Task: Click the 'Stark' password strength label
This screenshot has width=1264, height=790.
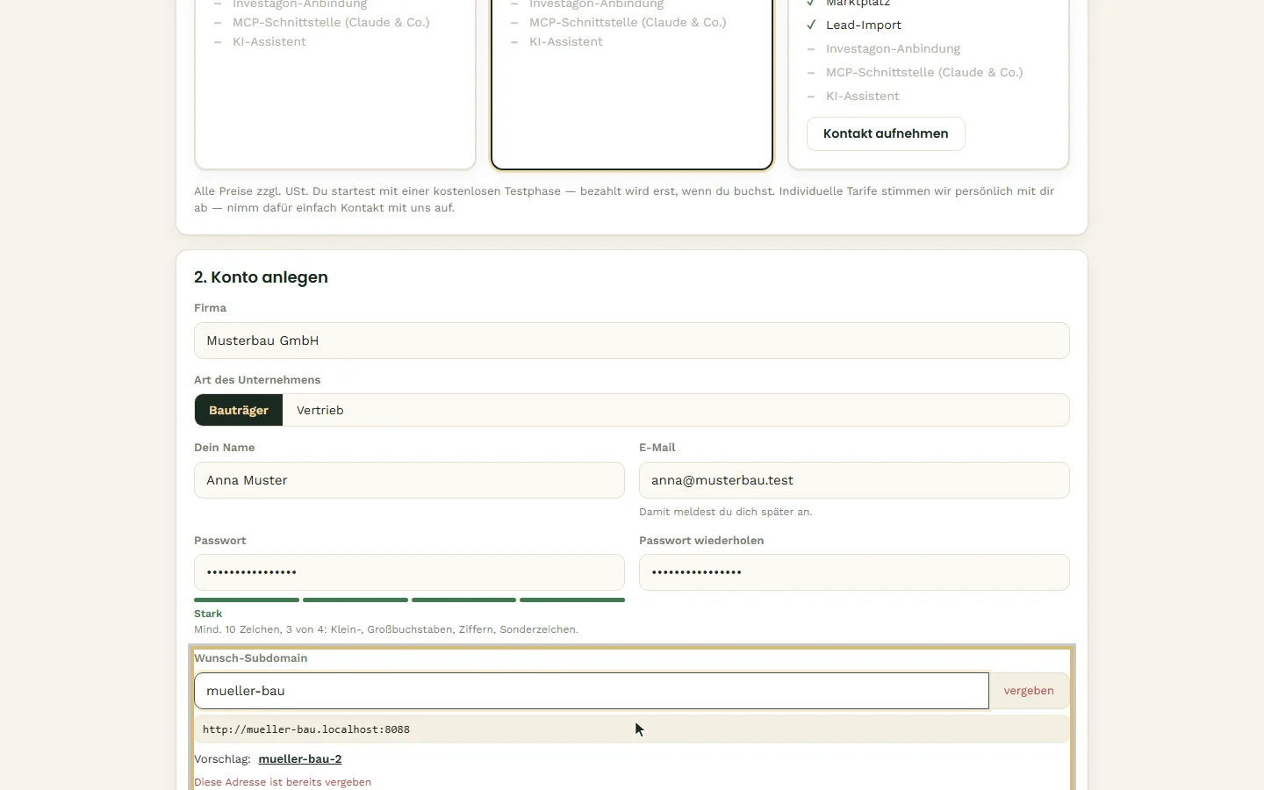Action: click(x=208, y=614)
